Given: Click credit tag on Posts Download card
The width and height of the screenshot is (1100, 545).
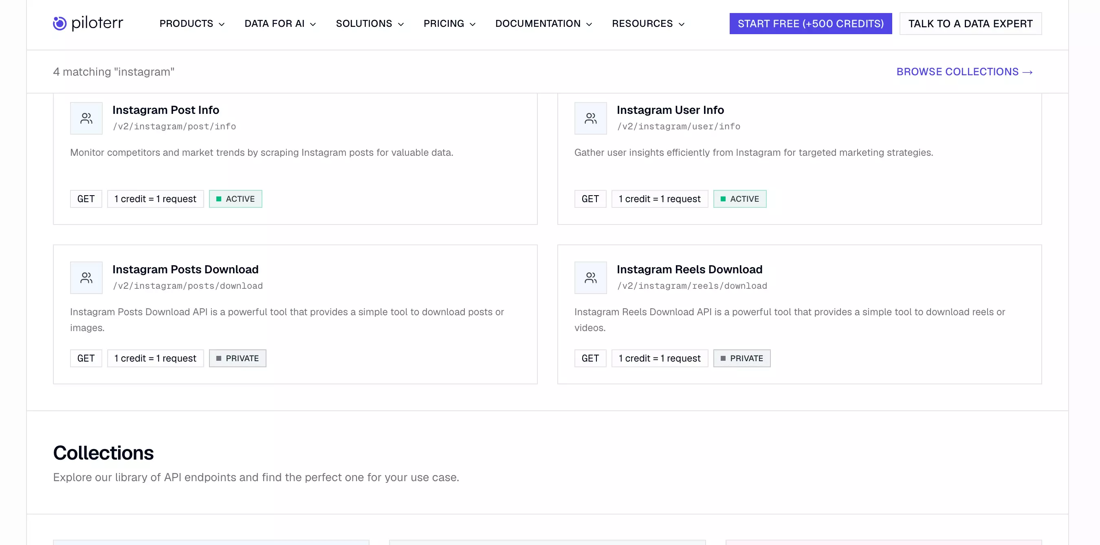Looking at the screenshot, I should [x=156, y=358].
